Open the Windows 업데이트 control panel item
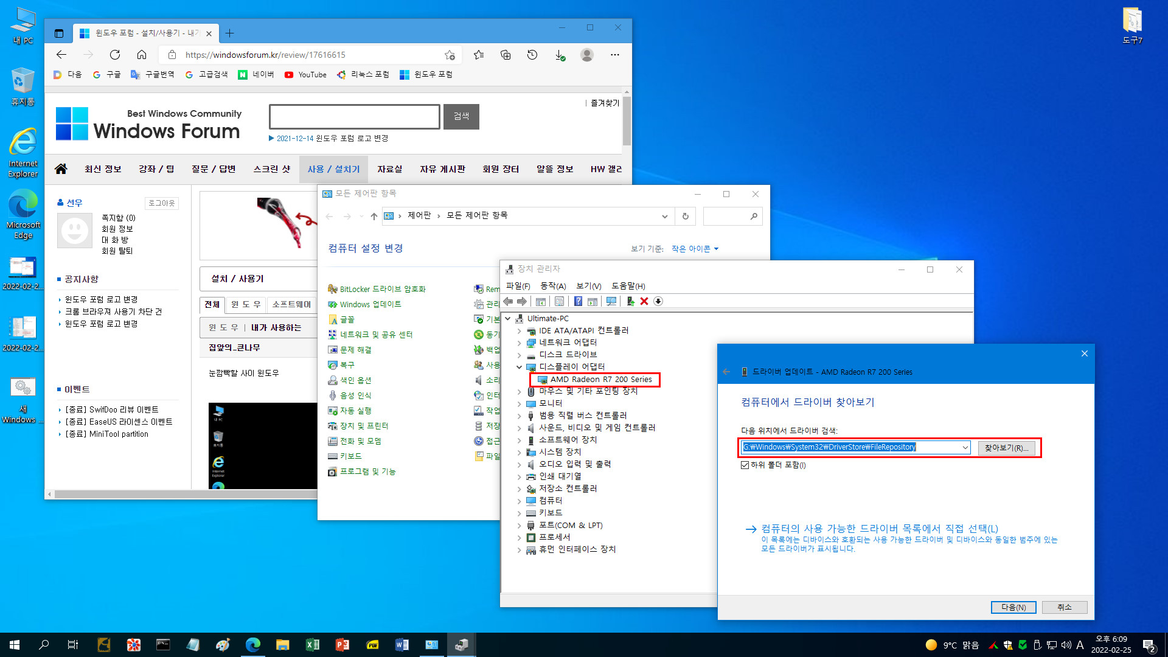1168x657 pixels. 364,304
